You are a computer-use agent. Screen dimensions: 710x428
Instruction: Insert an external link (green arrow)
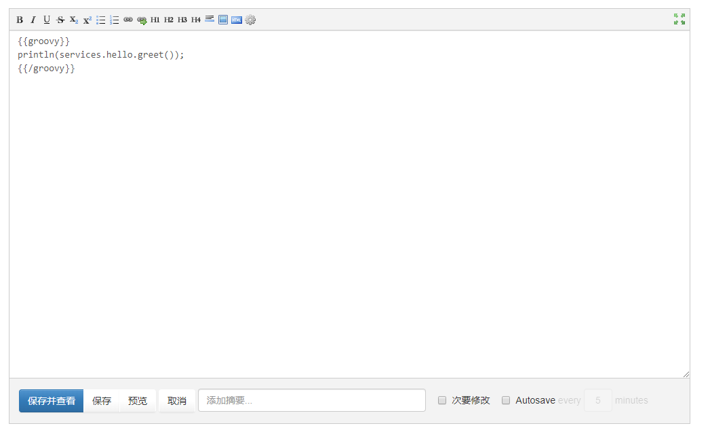(x=142, y=20)
